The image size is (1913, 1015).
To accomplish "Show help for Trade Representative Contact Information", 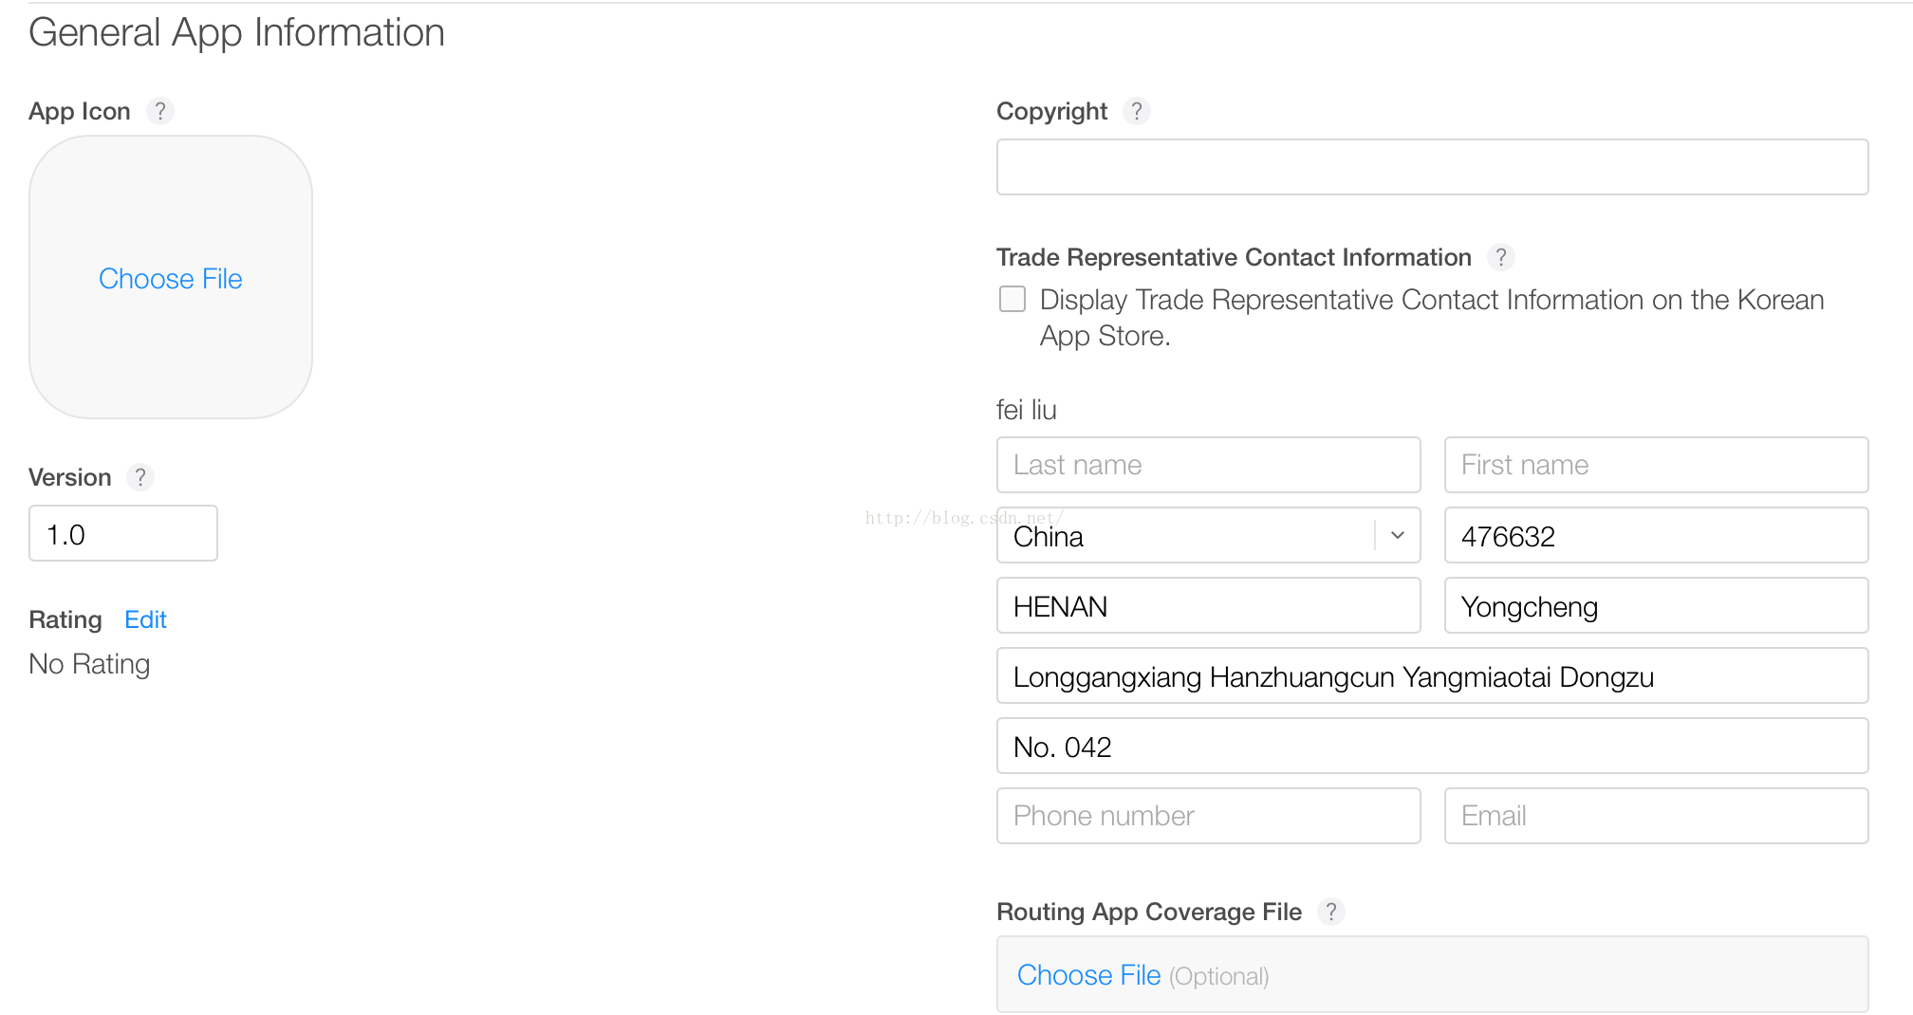I will pyautogui.click(x=1500, y=257).
